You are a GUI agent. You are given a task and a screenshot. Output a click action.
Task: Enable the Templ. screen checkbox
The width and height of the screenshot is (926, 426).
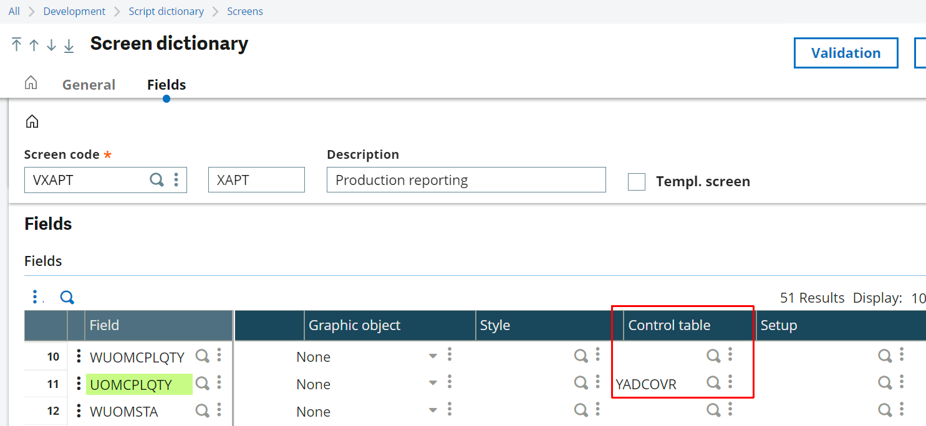click(637, 181)
